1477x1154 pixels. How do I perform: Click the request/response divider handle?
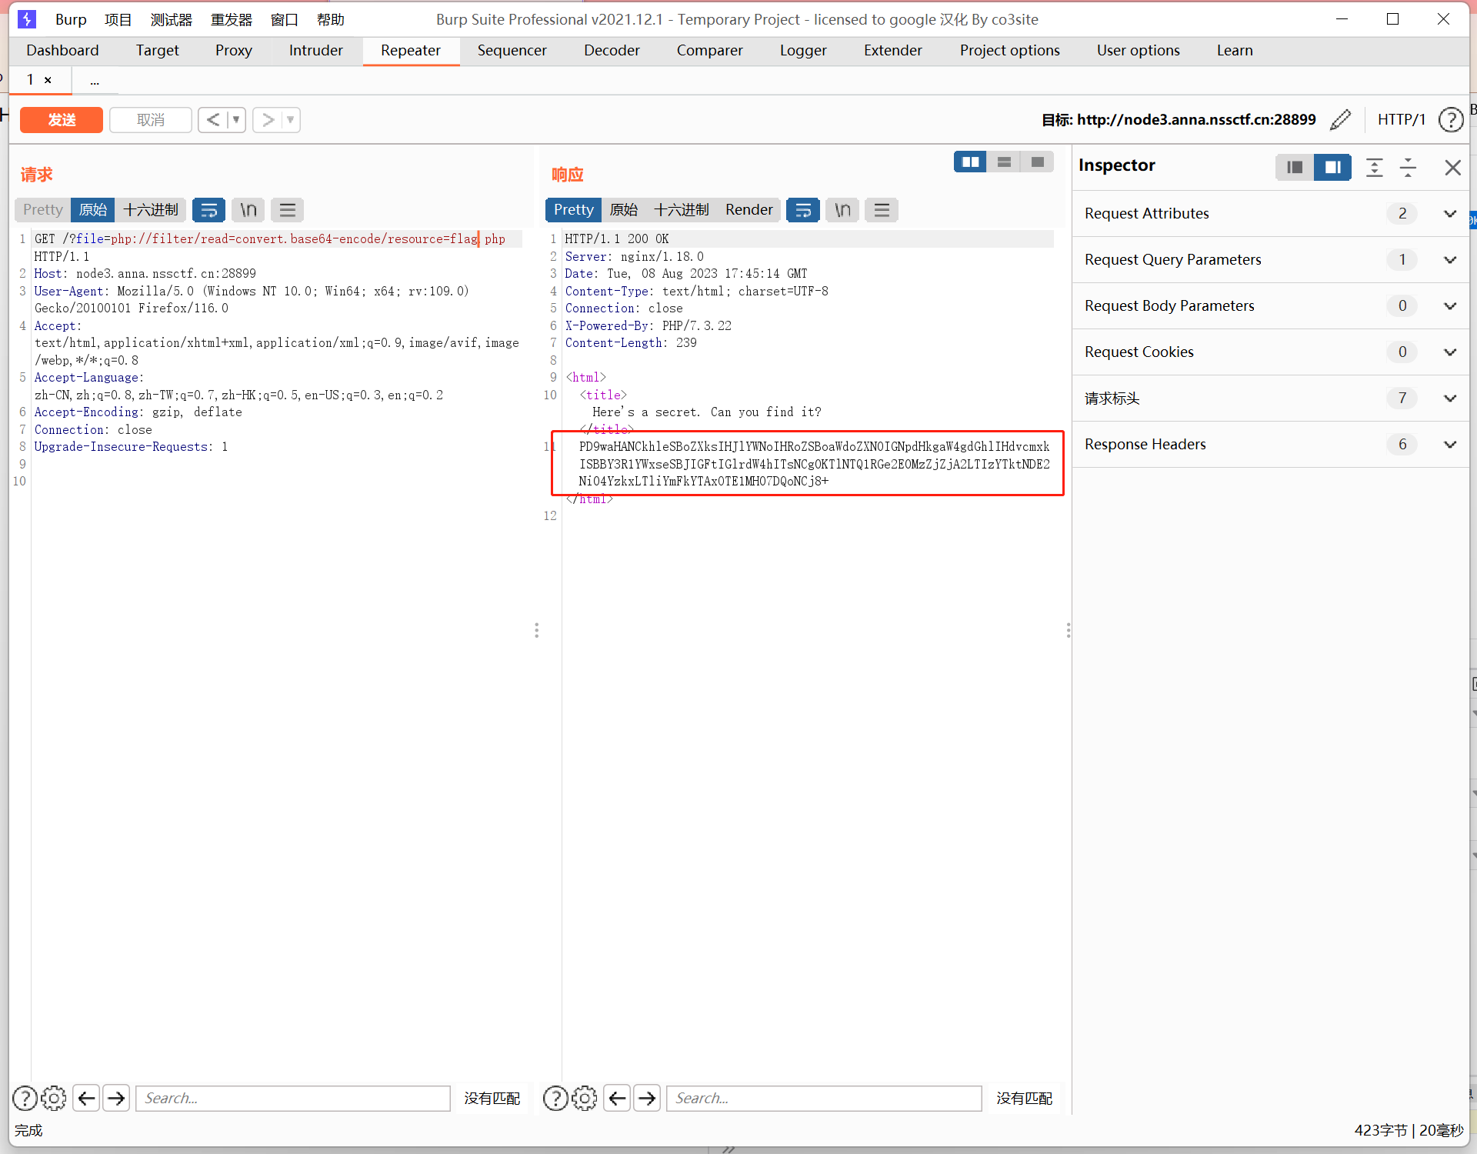pos(536,631)
